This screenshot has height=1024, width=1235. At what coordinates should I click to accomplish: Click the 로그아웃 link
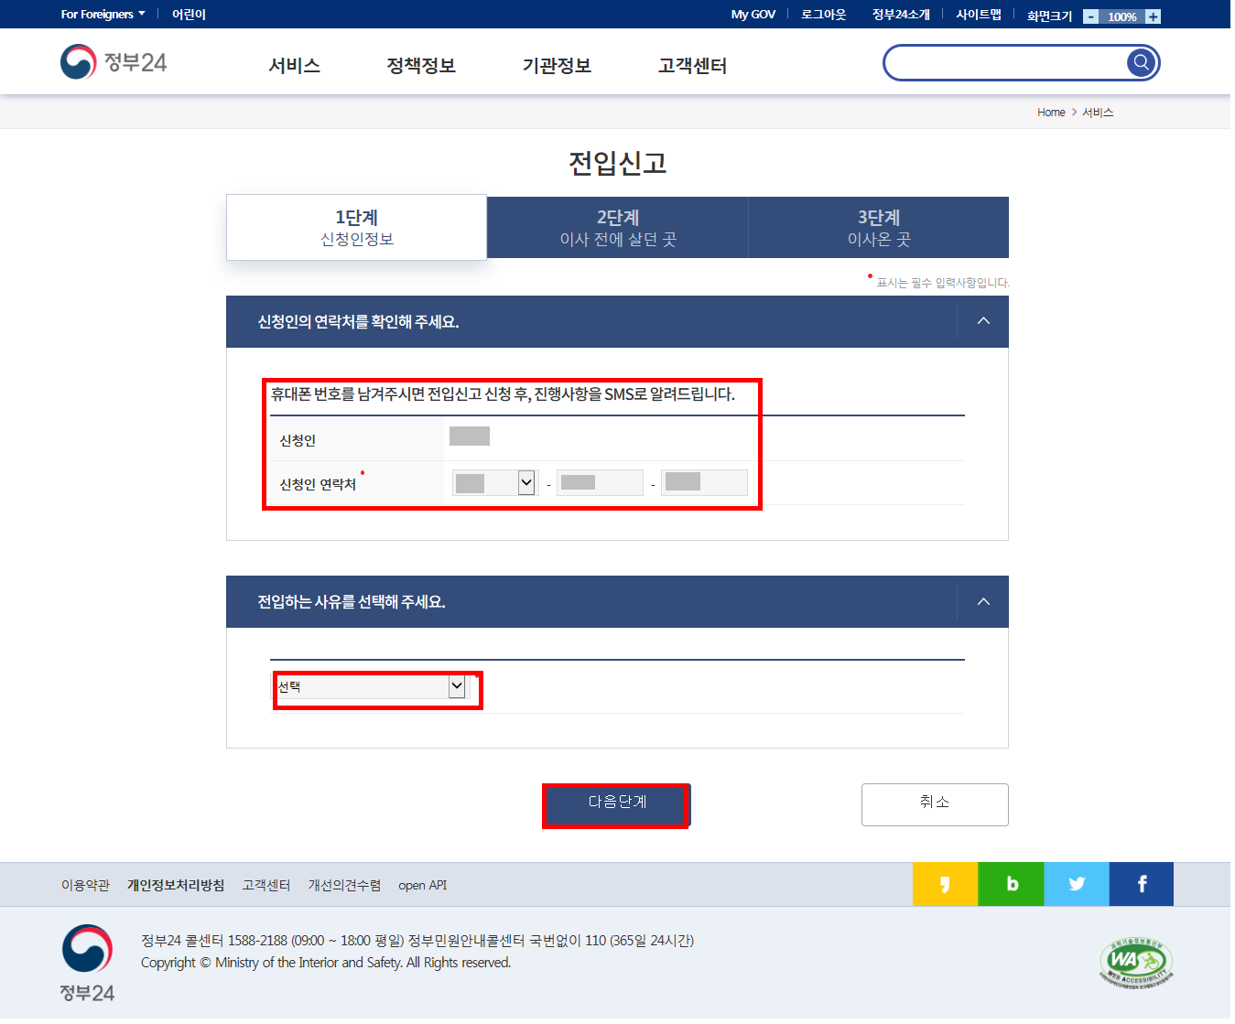[824, 14]
